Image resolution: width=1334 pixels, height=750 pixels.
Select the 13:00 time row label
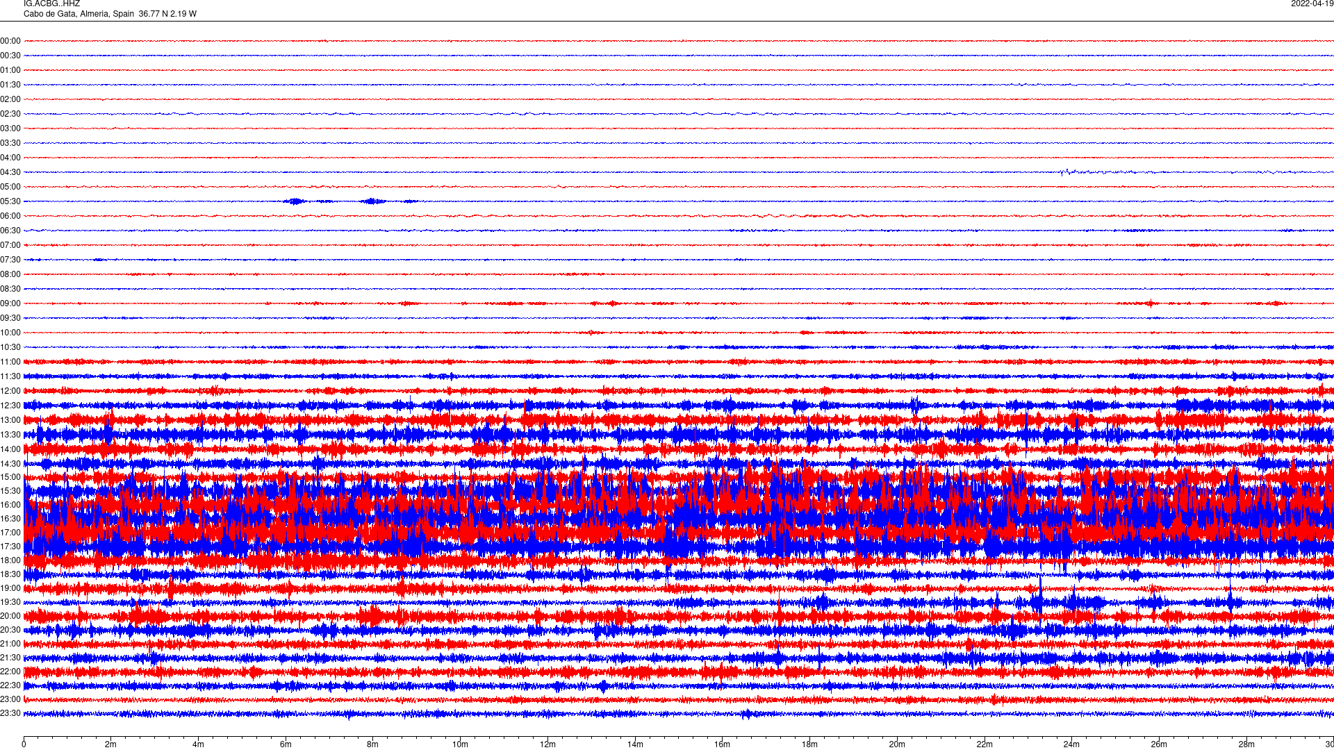coord(10,420)
